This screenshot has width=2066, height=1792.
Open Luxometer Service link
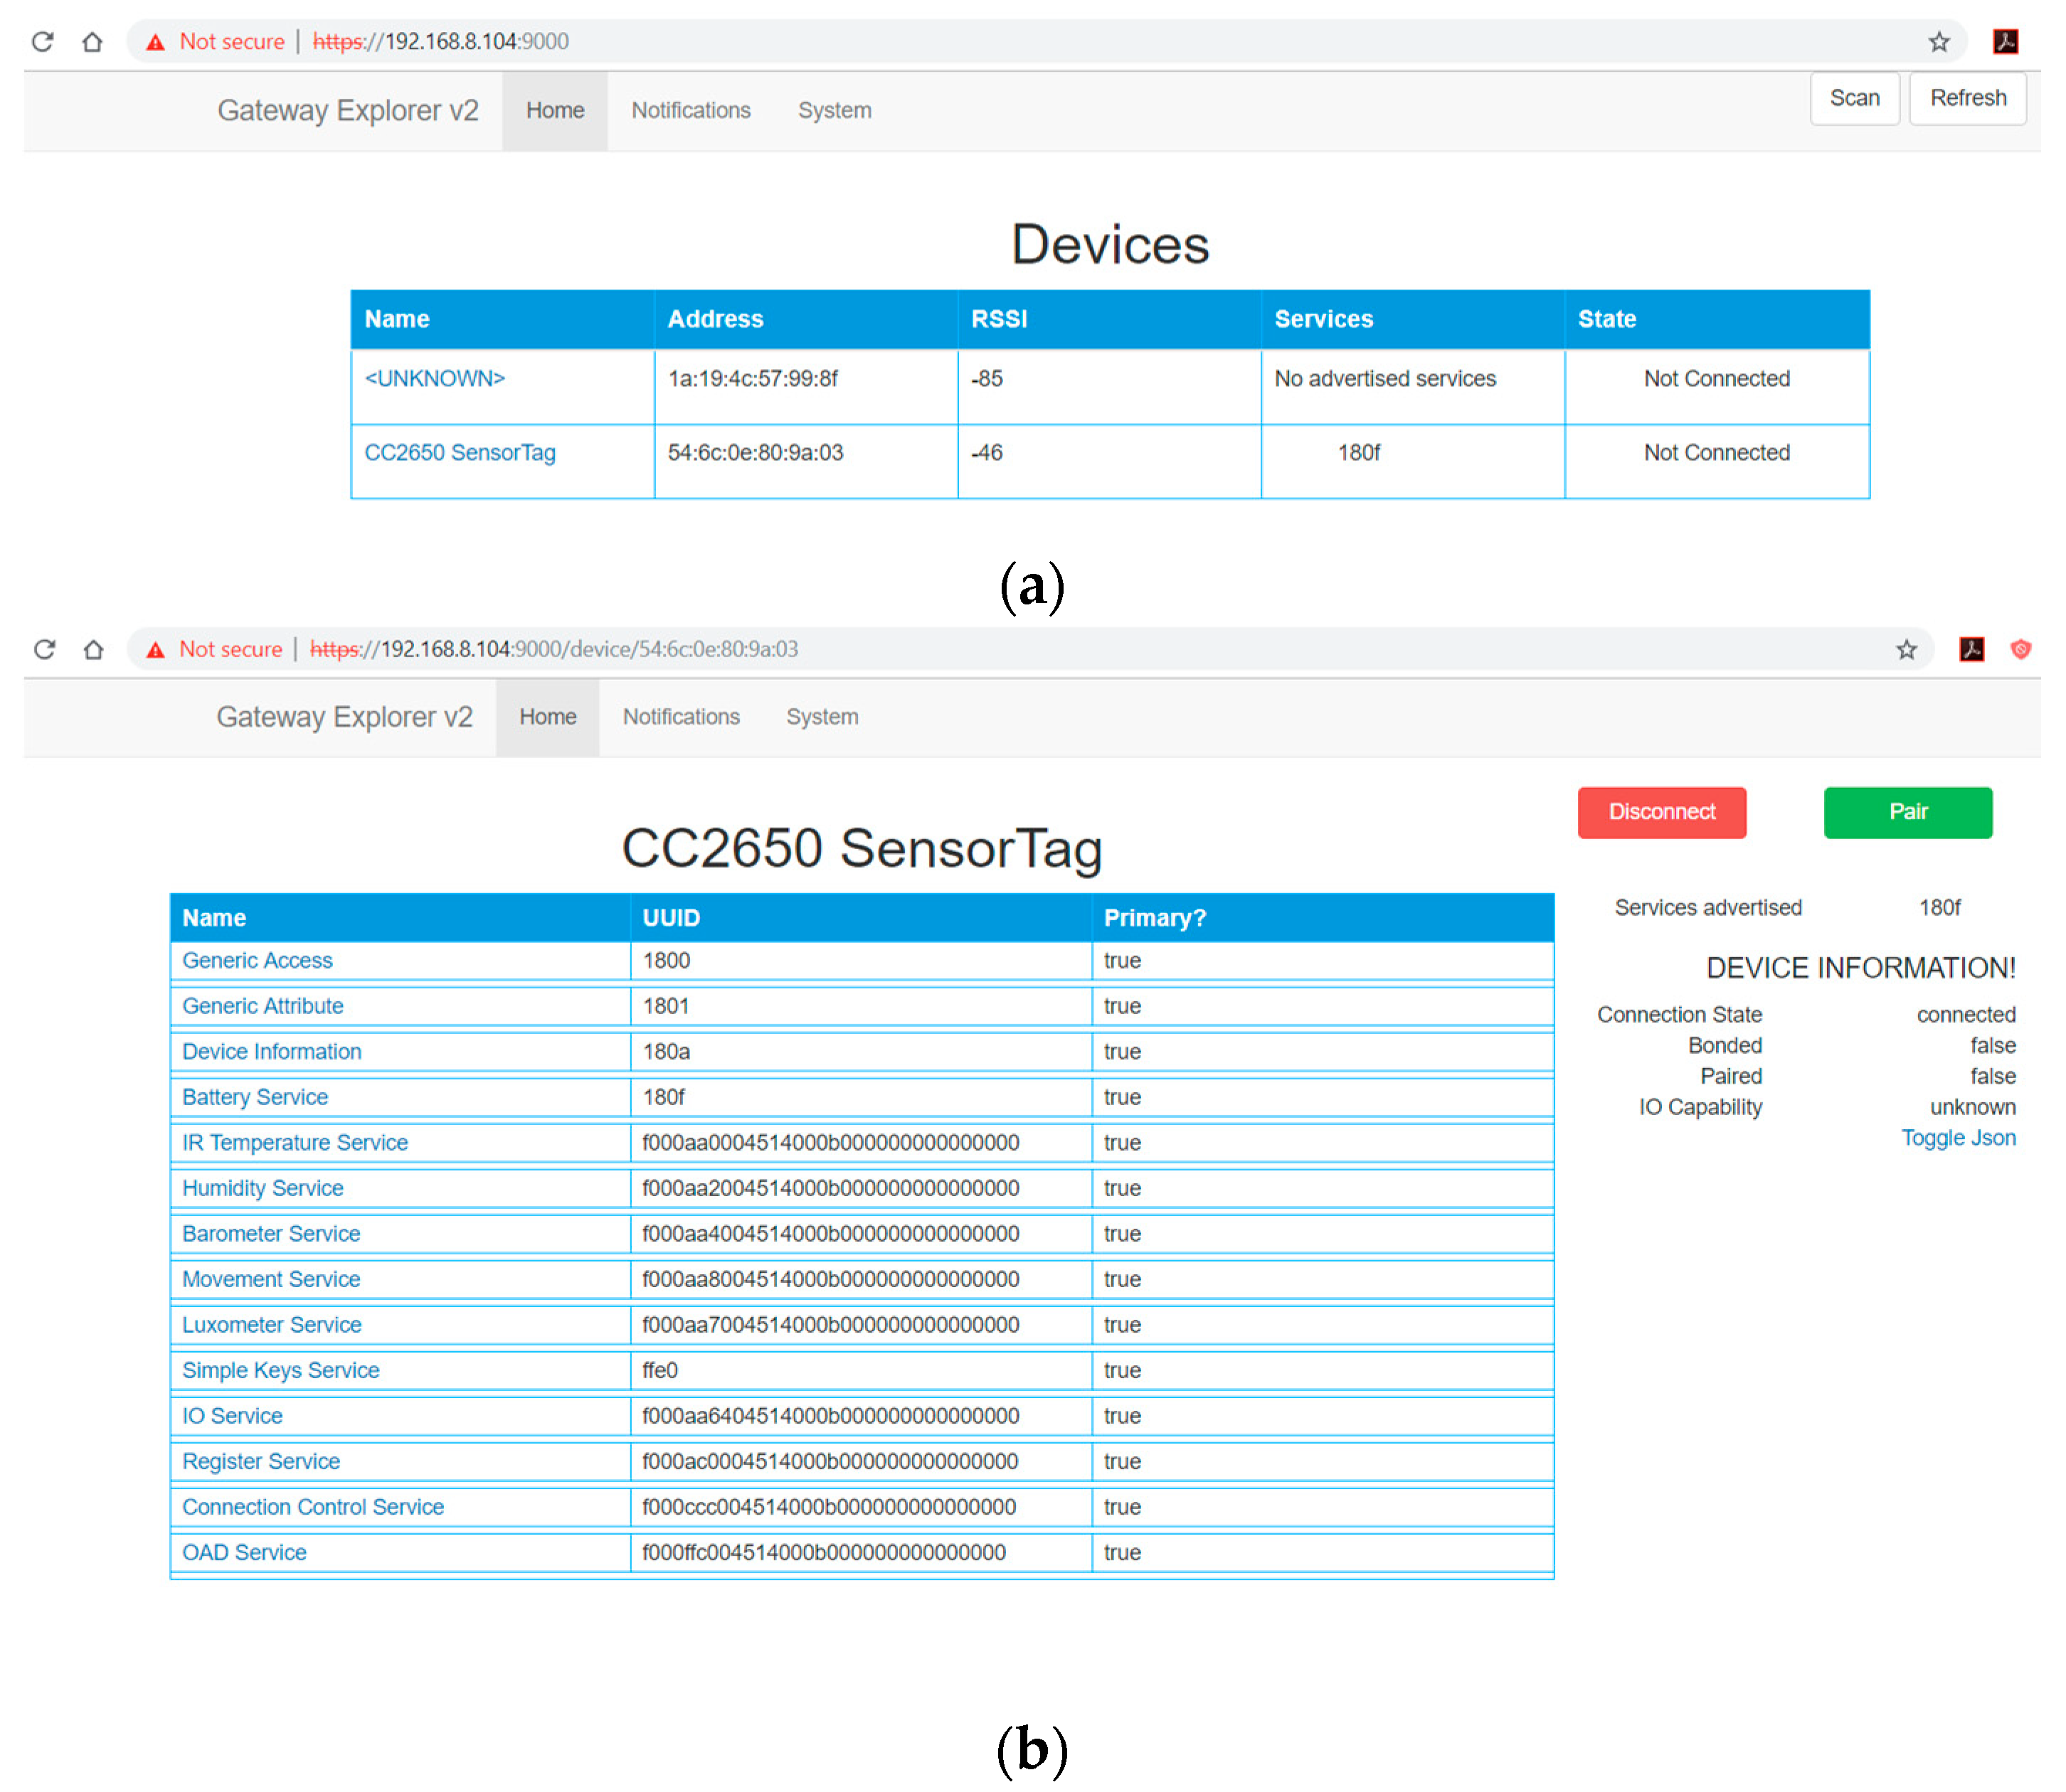tap(271, 1324)
